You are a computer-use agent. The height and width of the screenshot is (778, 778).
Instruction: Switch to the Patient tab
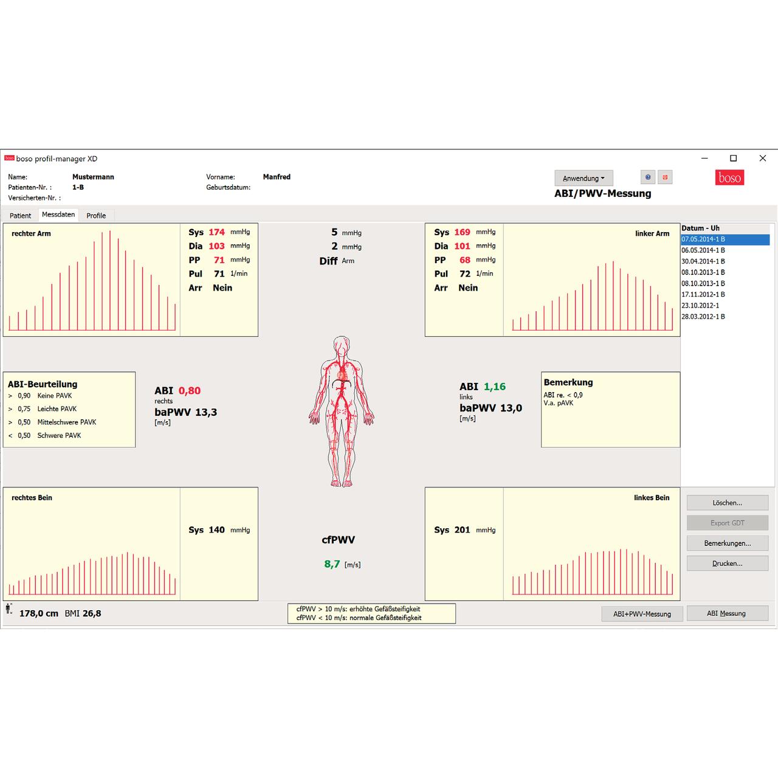(x=20, y=216)
